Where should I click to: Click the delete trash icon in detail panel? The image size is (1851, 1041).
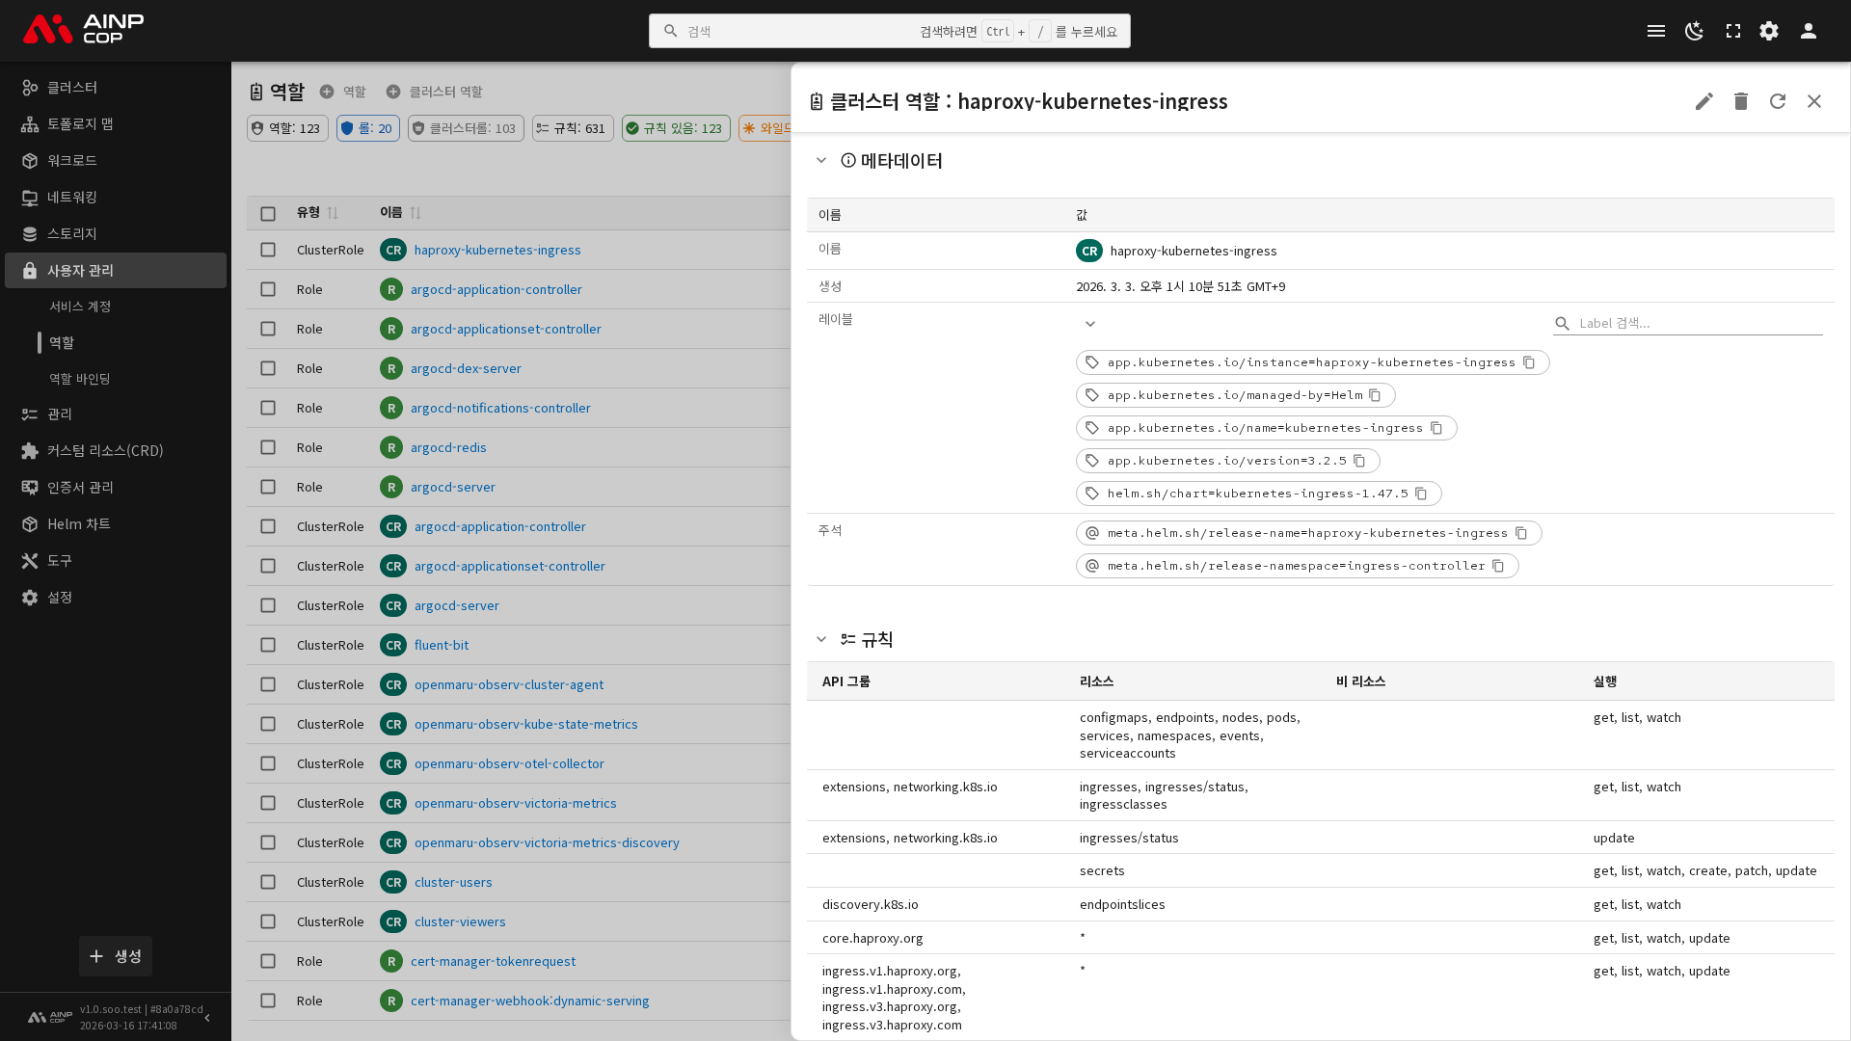click(1740, 101)
